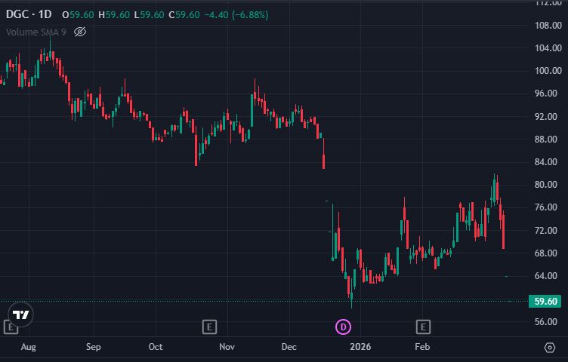This screenshot has height=362, width=568.
Task: Click the open price value O59.60
Action: (x=78, y=15)
